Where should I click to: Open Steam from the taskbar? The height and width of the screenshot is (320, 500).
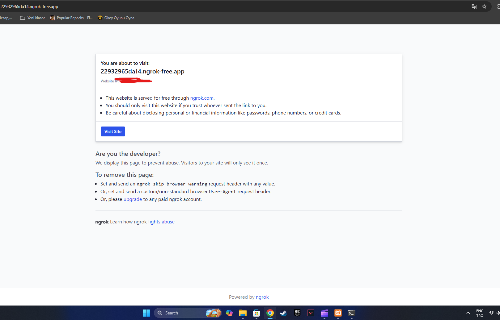(283, 313)
